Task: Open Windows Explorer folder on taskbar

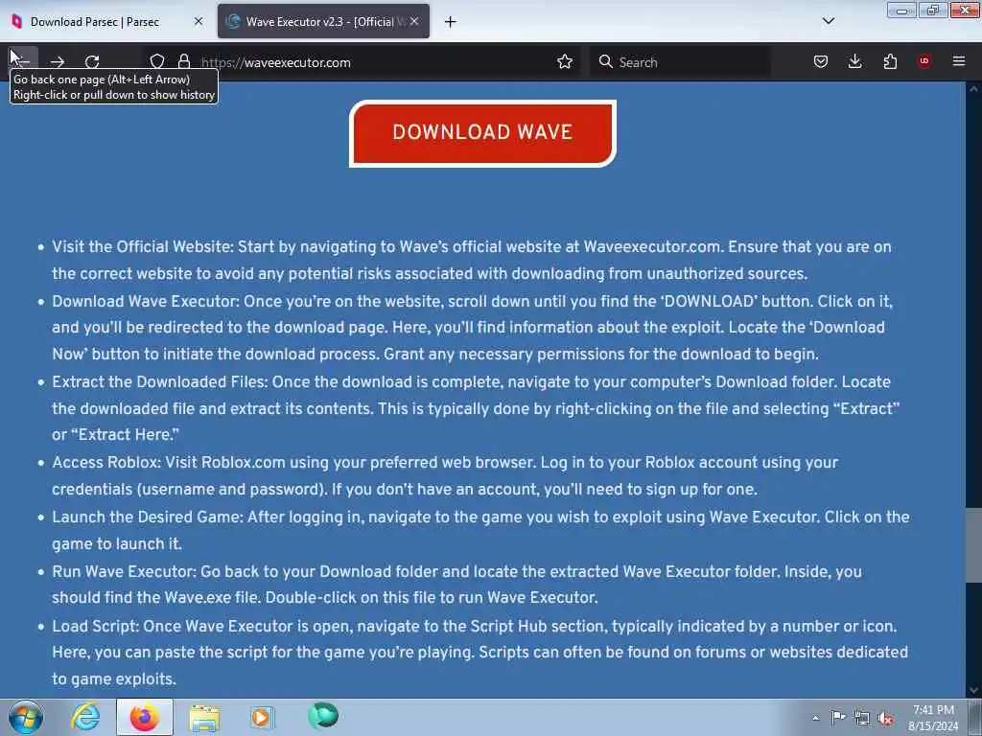Action: pos(204,718)
